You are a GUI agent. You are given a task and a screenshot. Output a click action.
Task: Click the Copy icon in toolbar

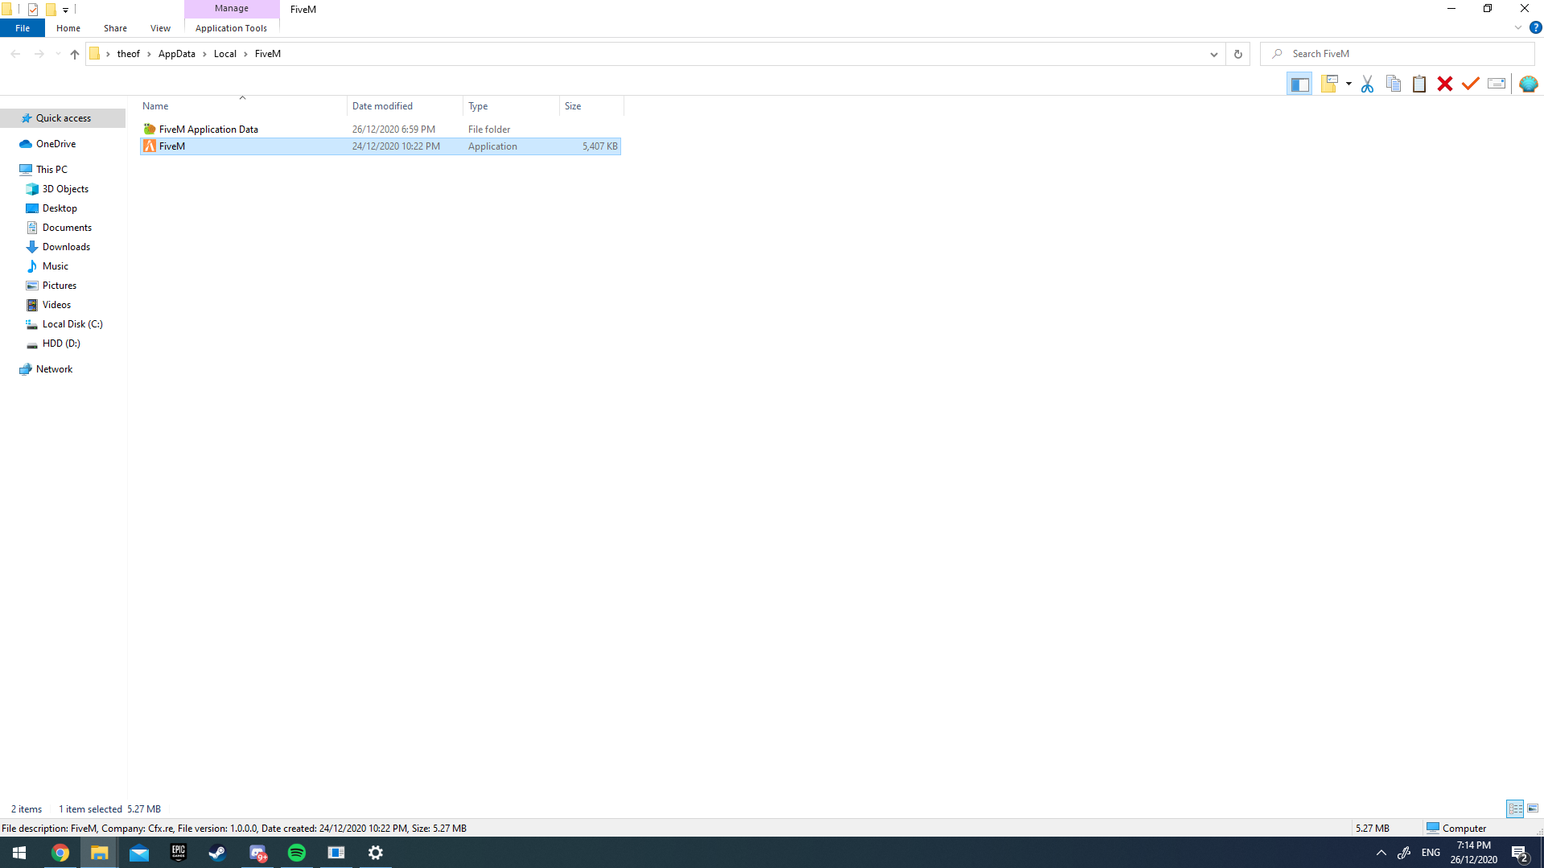click(x=1394, y=84)
